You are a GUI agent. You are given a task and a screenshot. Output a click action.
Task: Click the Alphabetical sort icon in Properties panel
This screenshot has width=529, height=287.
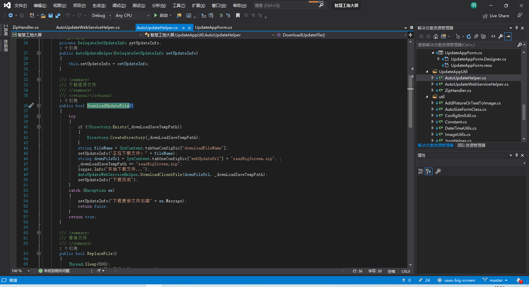point(428,171)
